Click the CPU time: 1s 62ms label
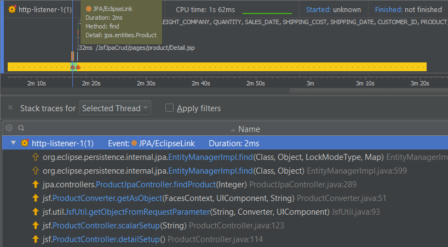This screenshot has height=247, width=448. coord(205,9)
